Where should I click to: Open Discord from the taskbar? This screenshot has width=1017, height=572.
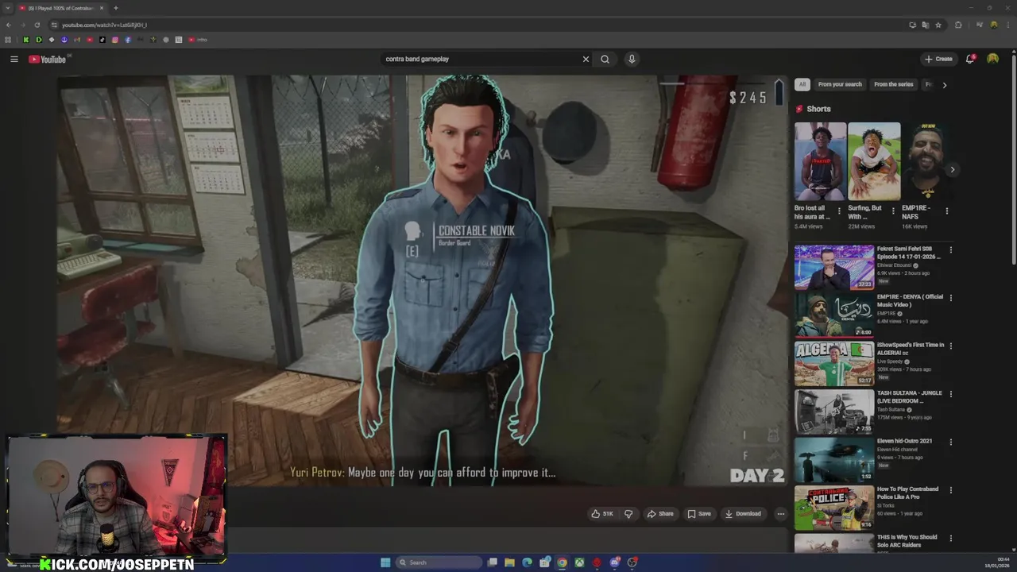tap(615, 562)
